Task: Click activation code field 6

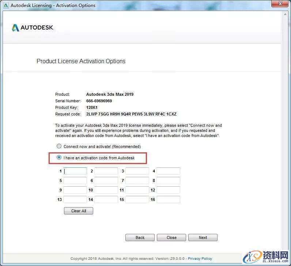Action: pos(106,180)
